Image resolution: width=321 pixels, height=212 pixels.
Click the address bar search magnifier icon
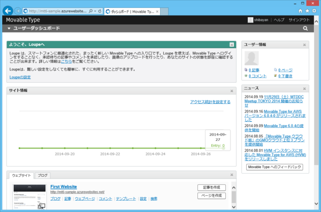[x=90, y=11]
